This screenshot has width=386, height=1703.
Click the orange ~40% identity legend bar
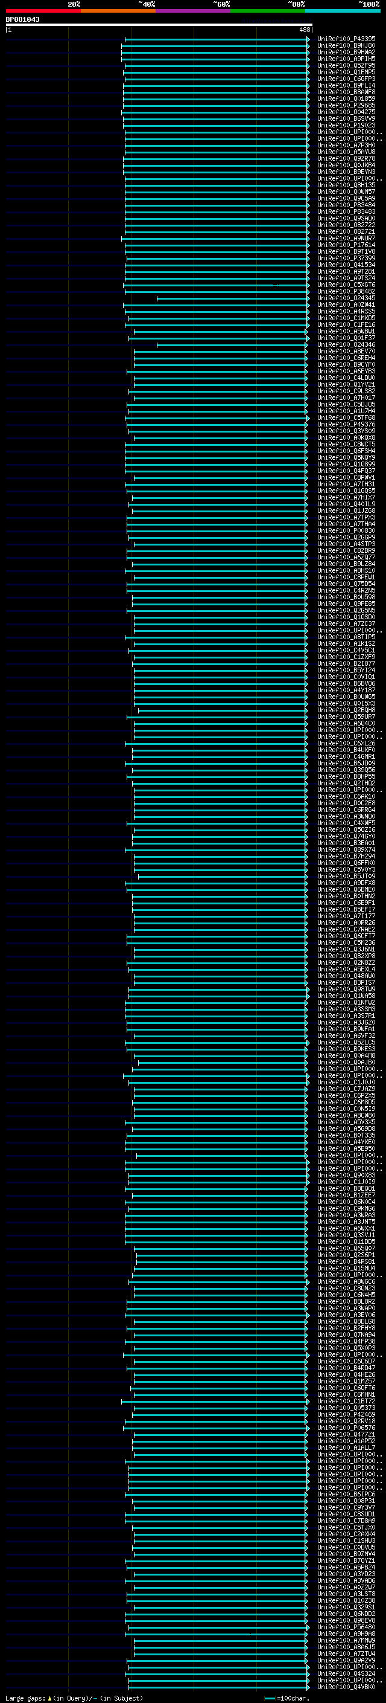tap(118, 11)
